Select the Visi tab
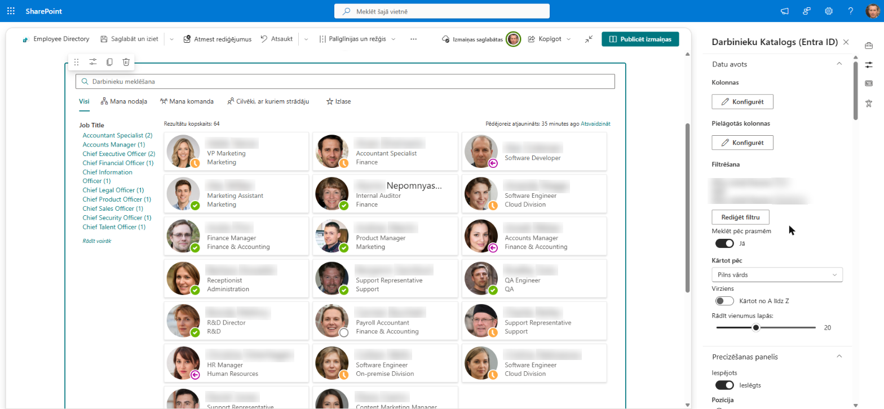Screen dimensions: 884x409 click(x=84, y=101)
